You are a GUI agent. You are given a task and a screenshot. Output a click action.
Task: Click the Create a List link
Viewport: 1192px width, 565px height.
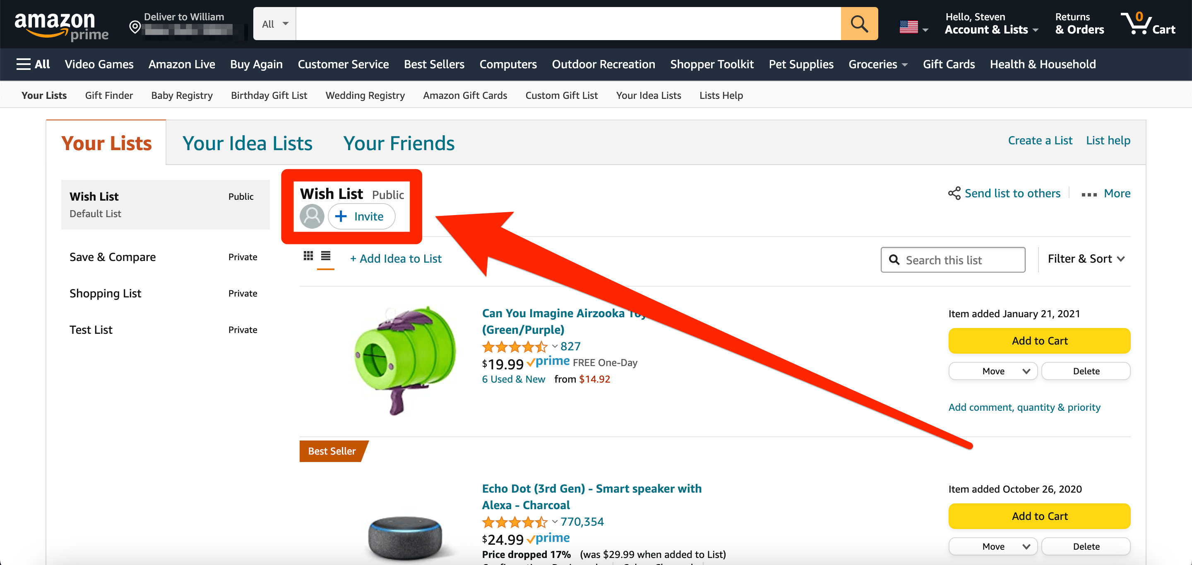tap(1040, 141)
